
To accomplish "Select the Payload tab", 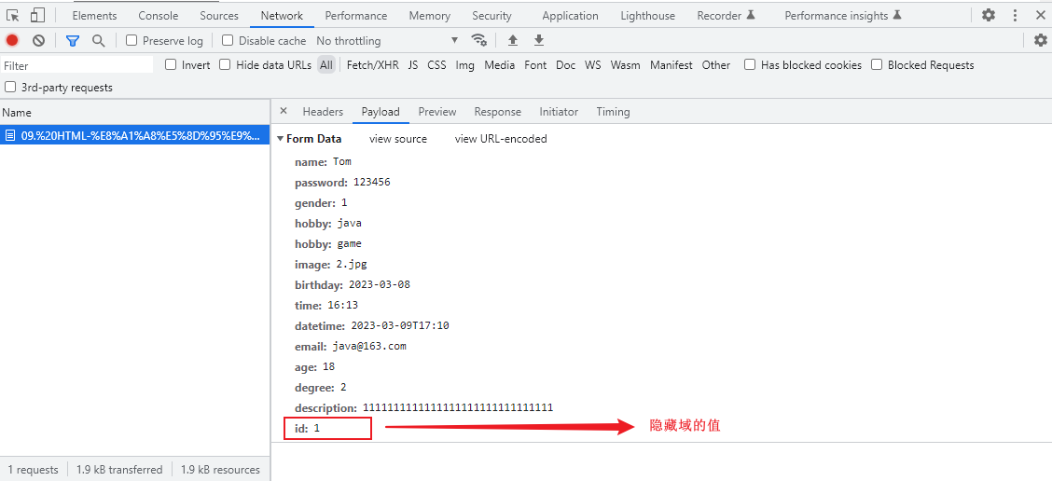I will coord(381,112).
